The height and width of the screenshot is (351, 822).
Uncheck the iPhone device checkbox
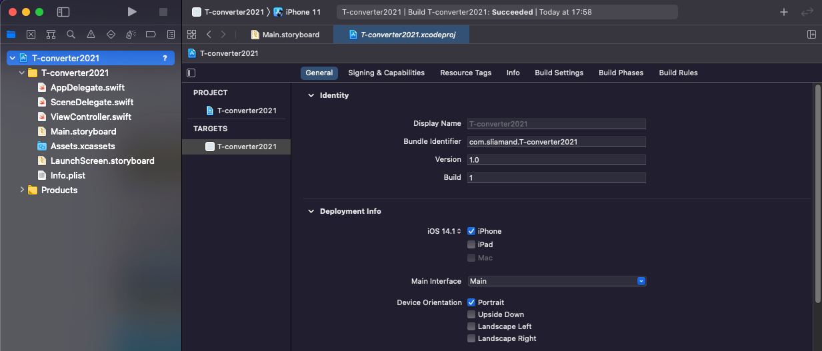coord(471,231)
